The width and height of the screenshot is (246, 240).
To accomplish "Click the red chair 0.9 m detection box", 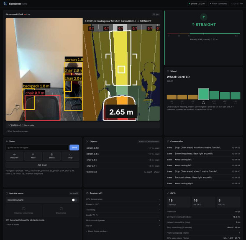I will (42, 108).
